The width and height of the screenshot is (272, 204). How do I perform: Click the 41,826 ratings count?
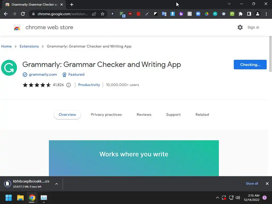coord(58,85)
